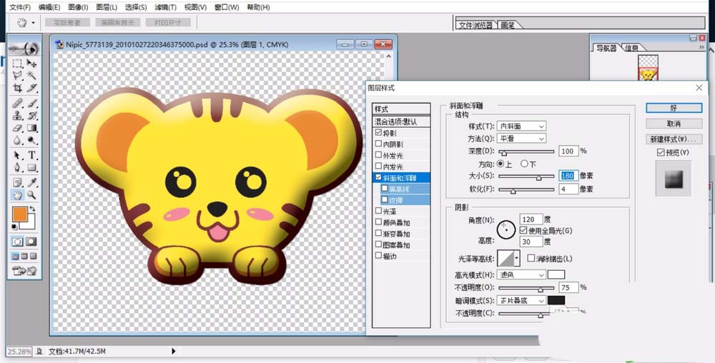Open the 暗调模式 shadow mode dropdown

point(521,301)
